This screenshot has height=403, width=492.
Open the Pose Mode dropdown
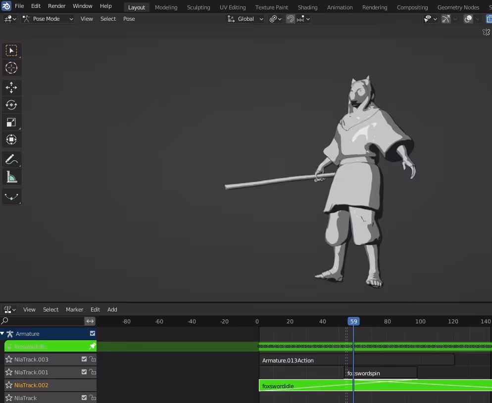pyautogui.click(x=48, y=19)
